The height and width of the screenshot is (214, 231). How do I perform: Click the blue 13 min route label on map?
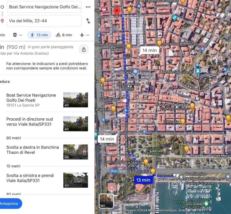tap(143, 180)
